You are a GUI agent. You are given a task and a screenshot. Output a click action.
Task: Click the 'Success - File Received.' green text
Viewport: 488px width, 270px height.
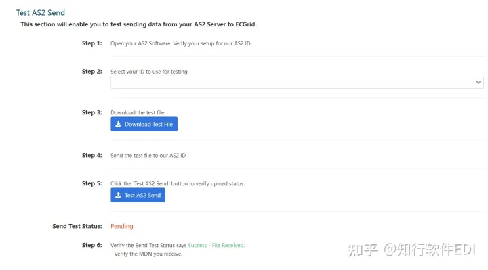(216, 245)
